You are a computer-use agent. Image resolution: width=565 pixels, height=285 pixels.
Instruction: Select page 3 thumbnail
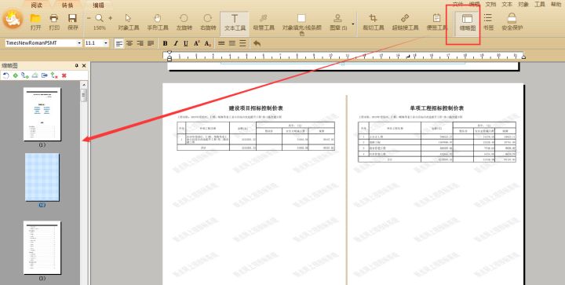(x=42, y=247)
